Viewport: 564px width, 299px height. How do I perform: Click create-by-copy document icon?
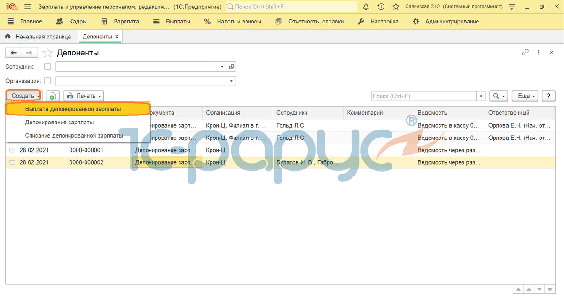(x=52, y=96)
